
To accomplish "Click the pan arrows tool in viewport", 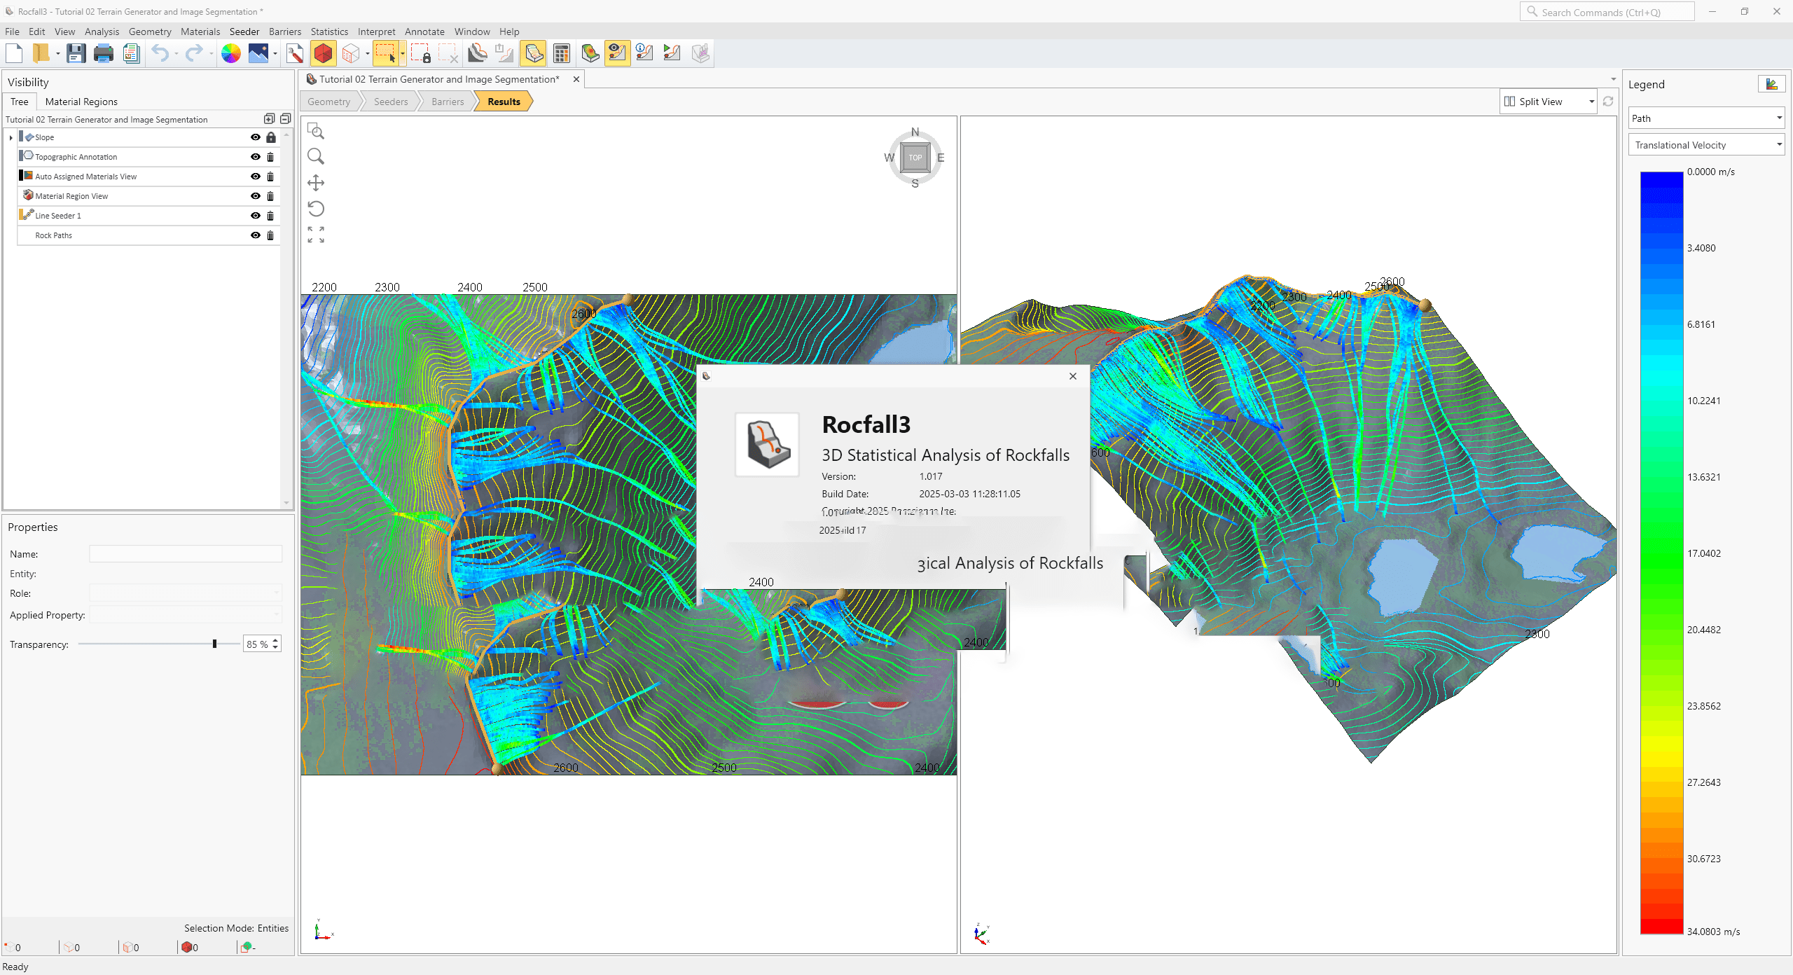I will coord(316,183).
